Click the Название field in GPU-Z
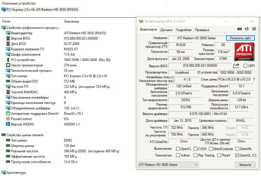The width and height of the screenshot is (261, 176). 196,38
